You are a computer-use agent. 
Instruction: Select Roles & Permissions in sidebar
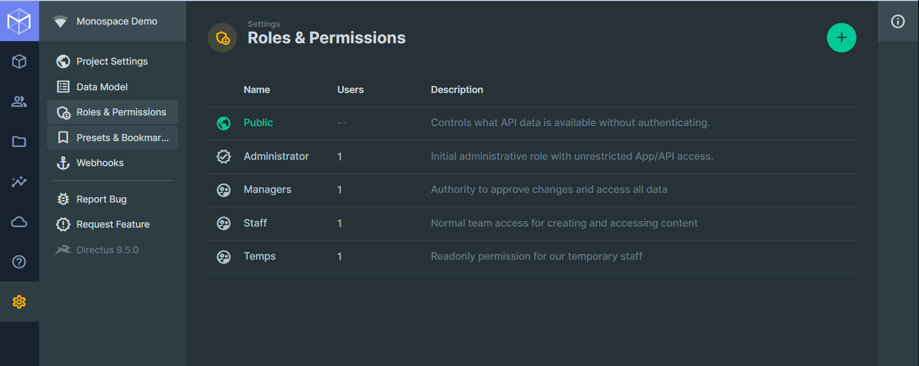point(121,112)
